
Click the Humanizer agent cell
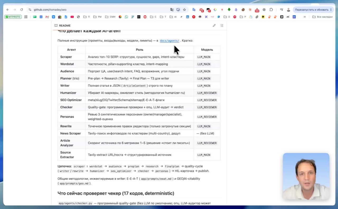pyautogui.click(x=72, y=93)
